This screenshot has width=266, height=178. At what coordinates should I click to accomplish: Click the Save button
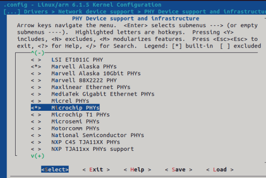(x=179, y=170)
